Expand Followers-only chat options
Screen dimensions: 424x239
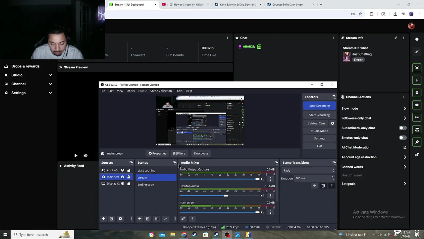[x=405, y=118]
